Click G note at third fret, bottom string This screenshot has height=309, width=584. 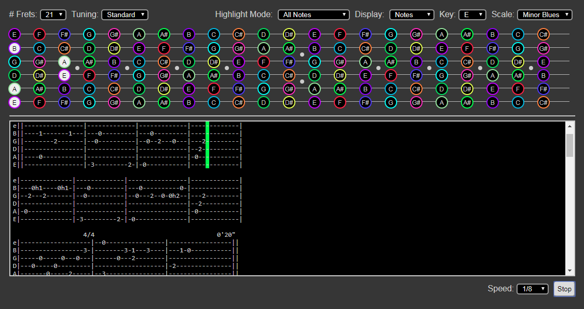click(89, 102)
